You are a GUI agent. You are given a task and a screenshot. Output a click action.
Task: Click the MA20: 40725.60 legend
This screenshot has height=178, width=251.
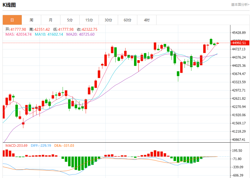[80, 34]
